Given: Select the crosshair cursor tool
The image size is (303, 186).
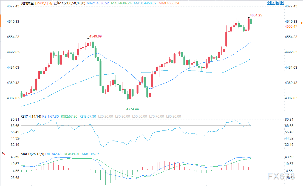Looking at the screenshot, I should 268,3.
